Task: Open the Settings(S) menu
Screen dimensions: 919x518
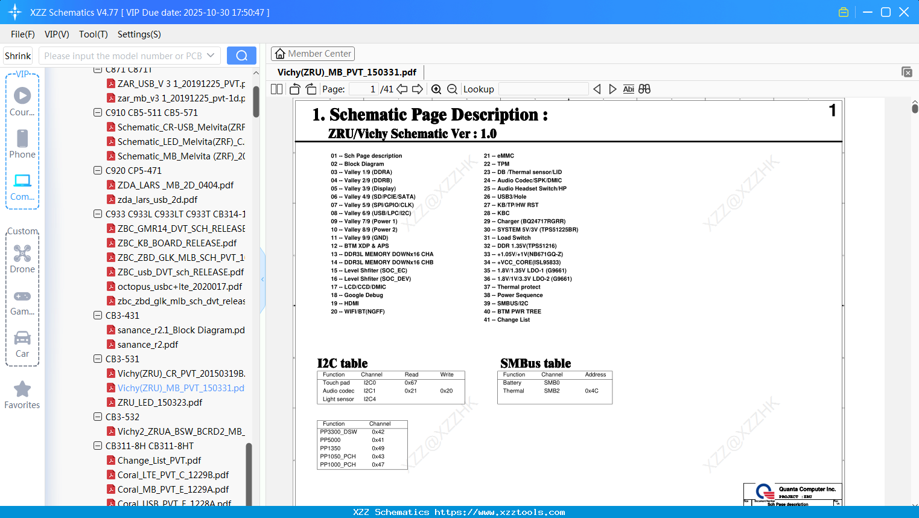Action: point(139,34)
